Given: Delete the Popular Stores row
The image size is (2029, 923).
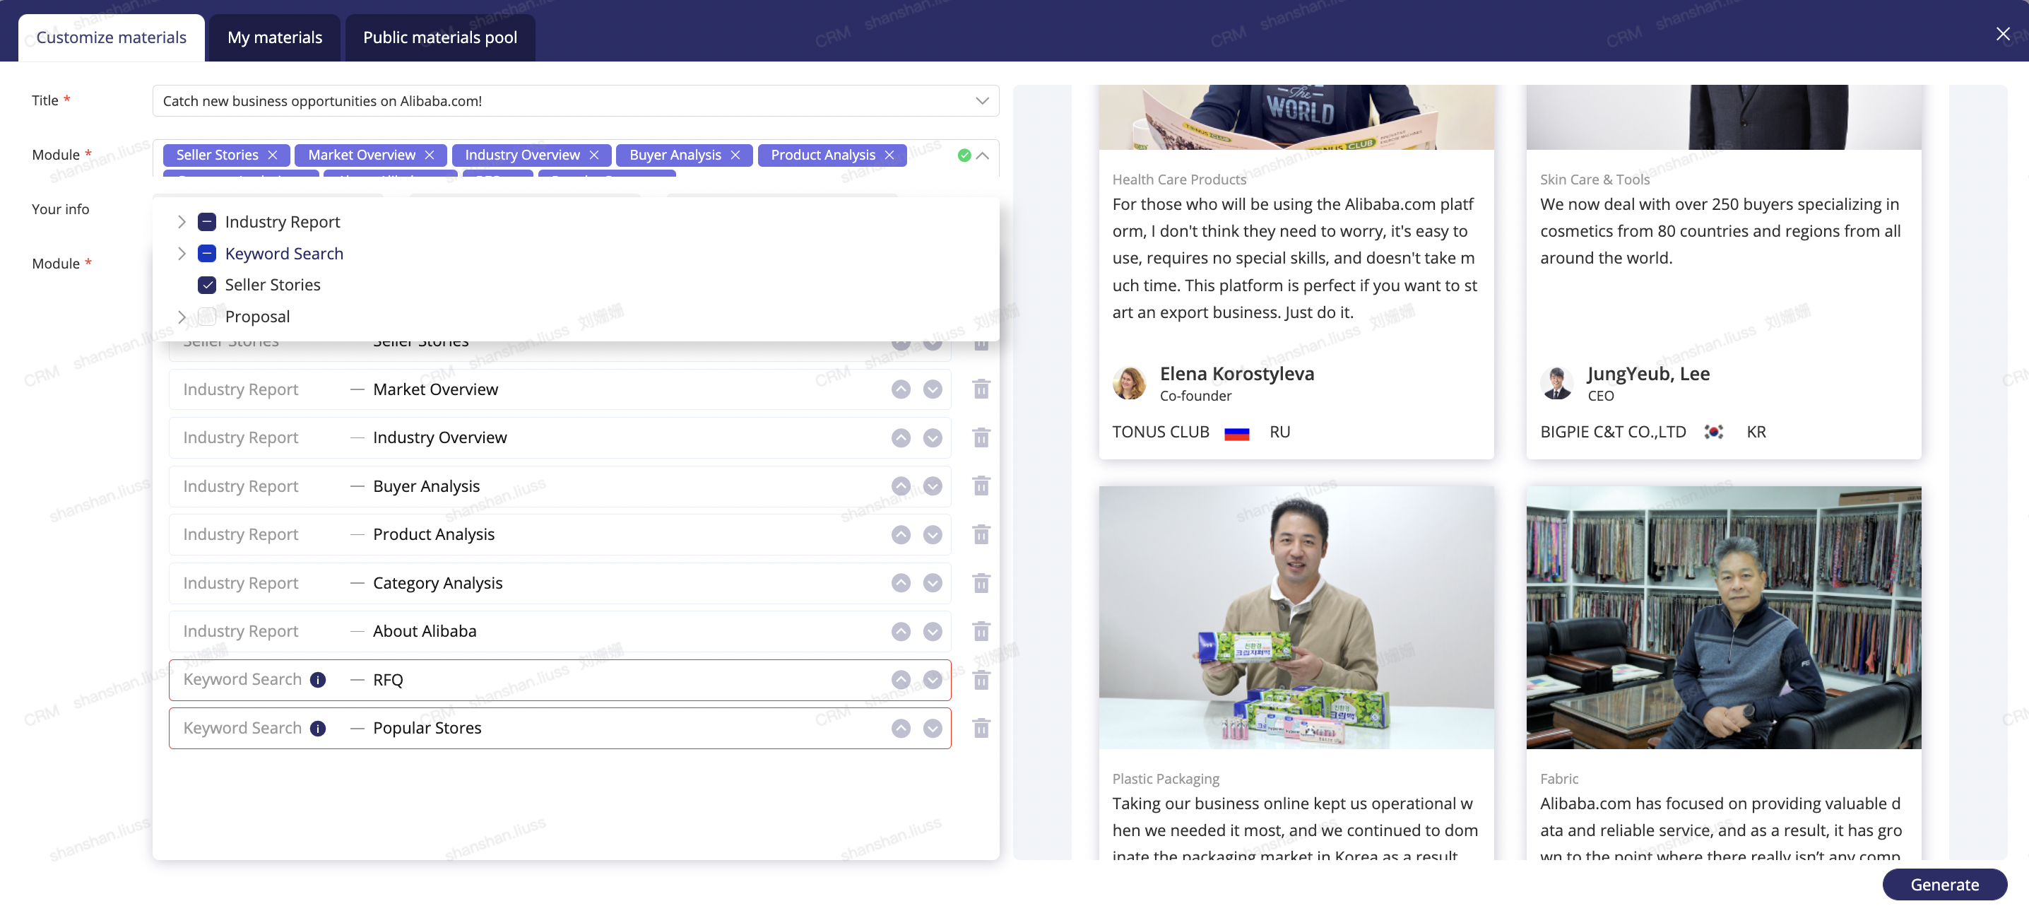Looking at the screenshot, I should pyautogui.click(x=981, y=727).
